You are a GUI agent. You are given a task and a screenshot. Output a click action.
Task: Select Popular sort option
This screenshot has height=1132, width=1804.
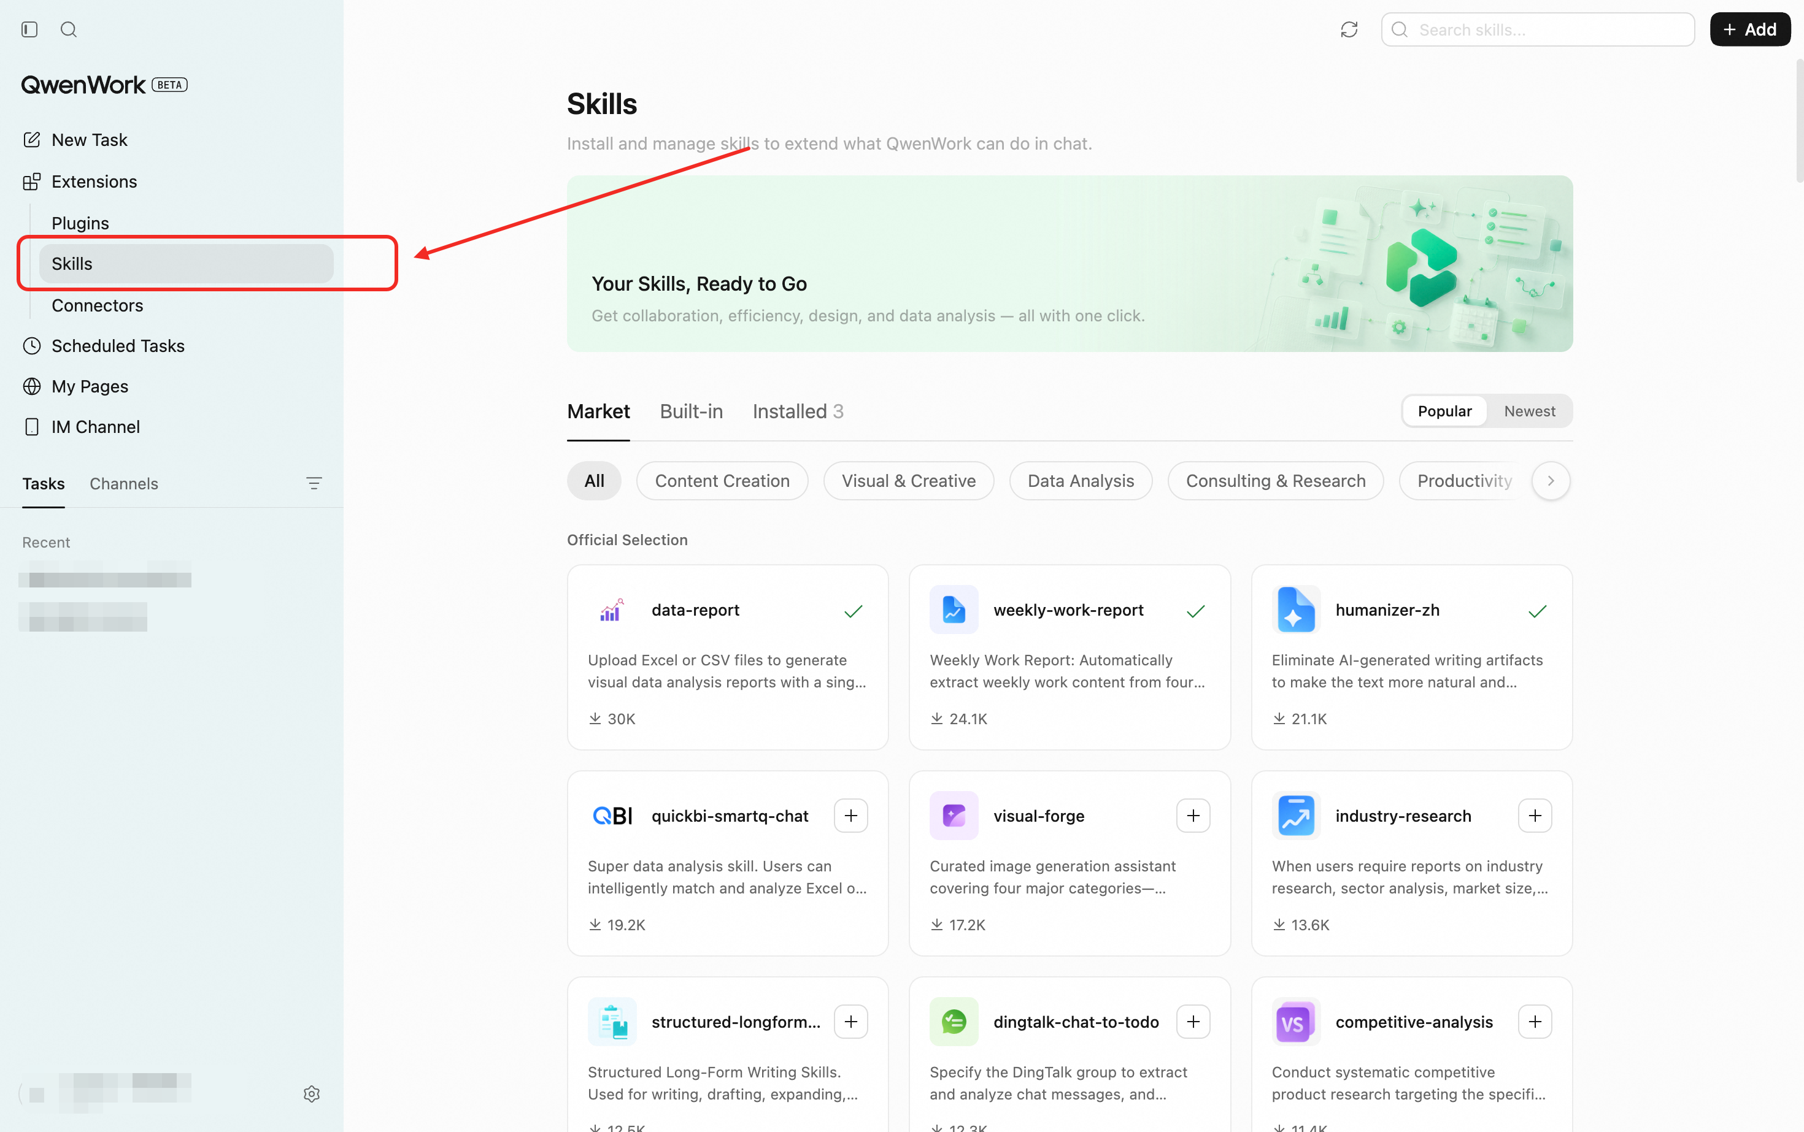coord(1444,411)
